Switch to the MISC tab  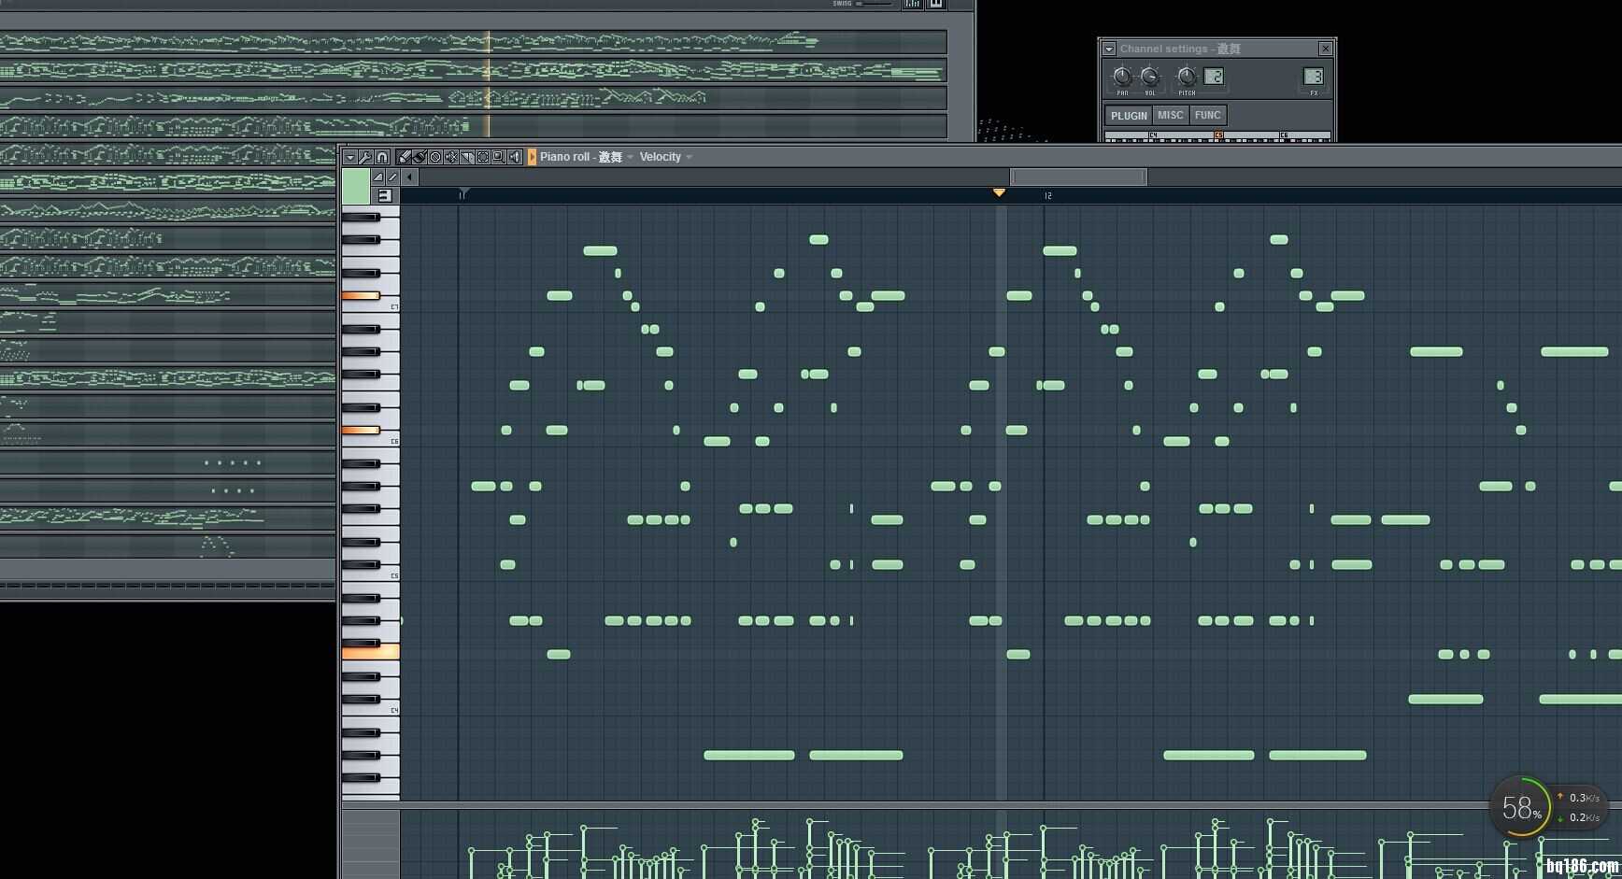click(1171, 115)
